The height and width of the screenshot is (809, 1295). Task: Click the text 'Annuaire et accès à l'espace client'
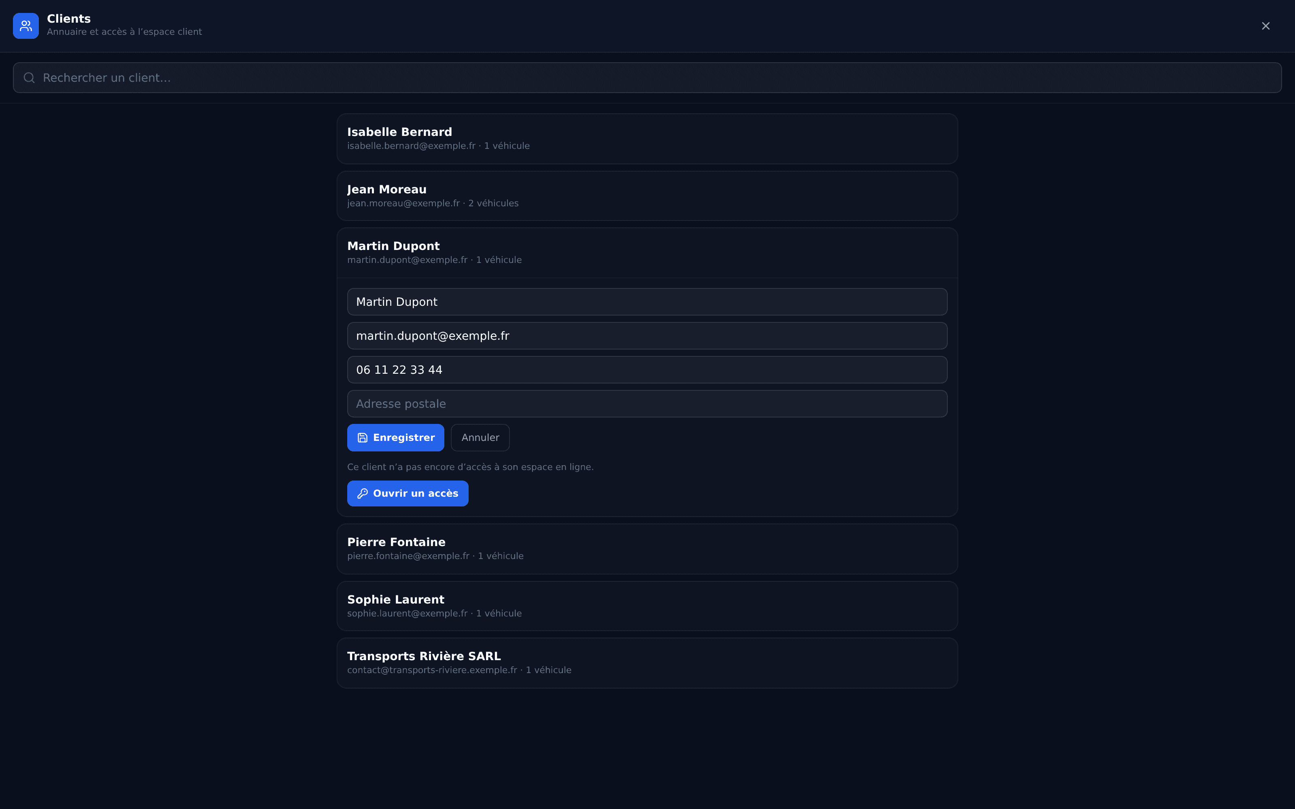point(124,32)
